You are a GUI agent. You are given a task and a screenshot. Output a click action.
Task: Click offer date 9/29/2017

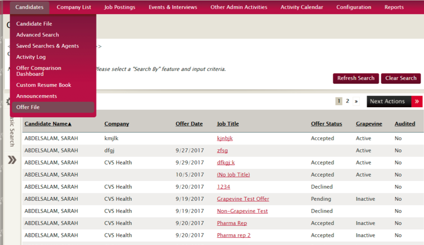tap(190, 163)
